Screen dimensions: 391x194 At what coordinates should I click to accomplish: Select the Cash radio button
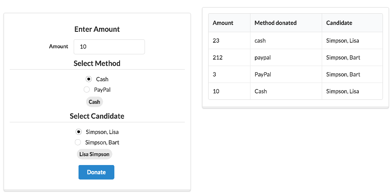pos(89,79)
